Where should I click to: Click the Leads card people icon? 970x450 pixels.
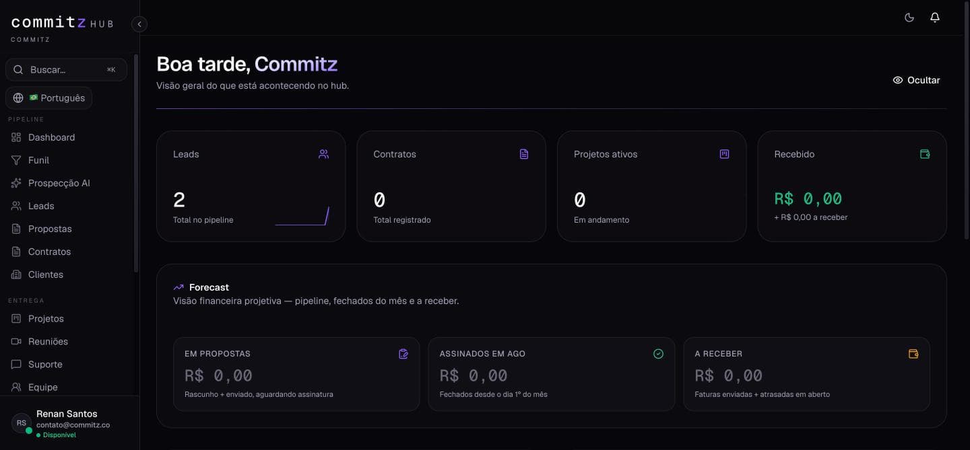click(x=324, y=154)
